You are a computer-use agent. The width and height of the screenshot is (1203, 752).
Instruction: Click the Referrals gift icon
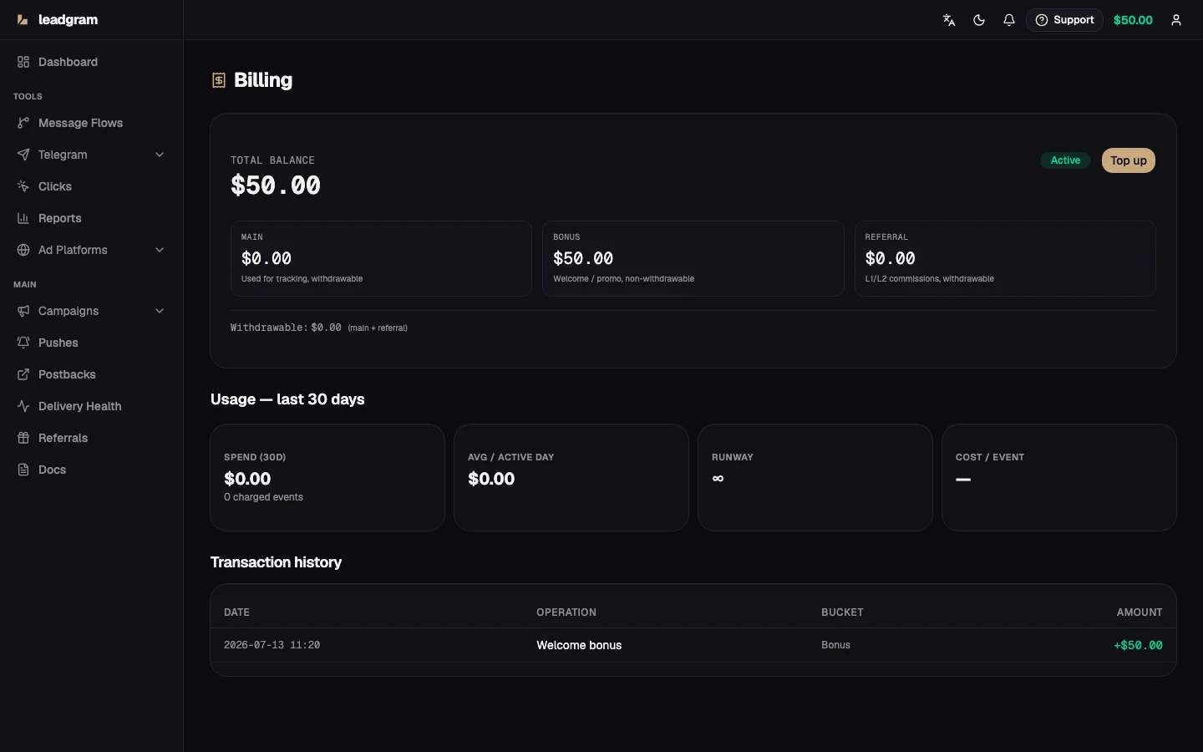(23, 438)
